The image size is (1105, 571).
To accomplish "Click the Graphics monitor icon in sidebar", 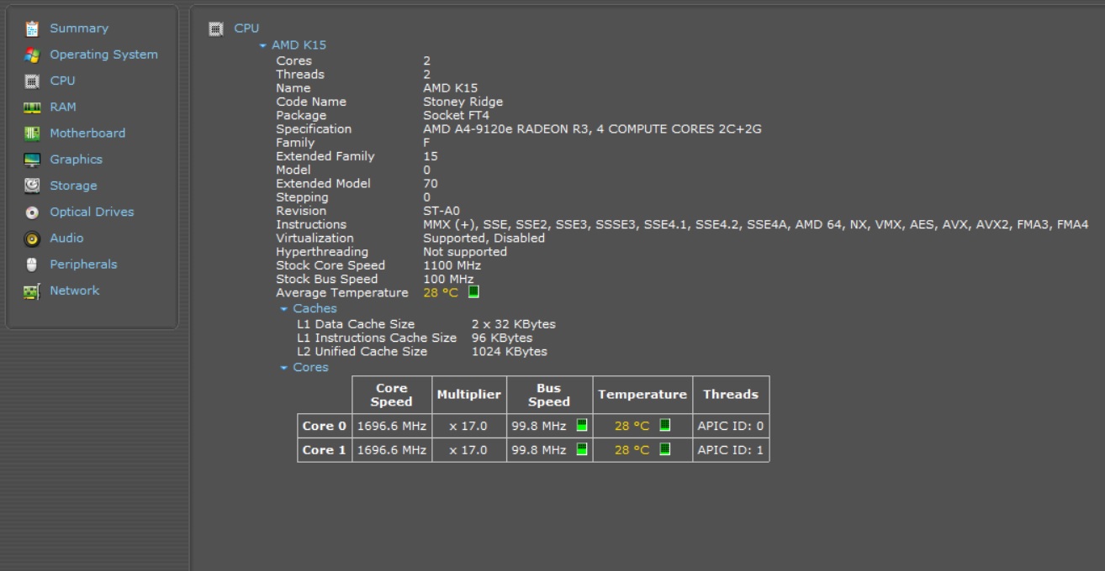I will click(x=32, y=160).
